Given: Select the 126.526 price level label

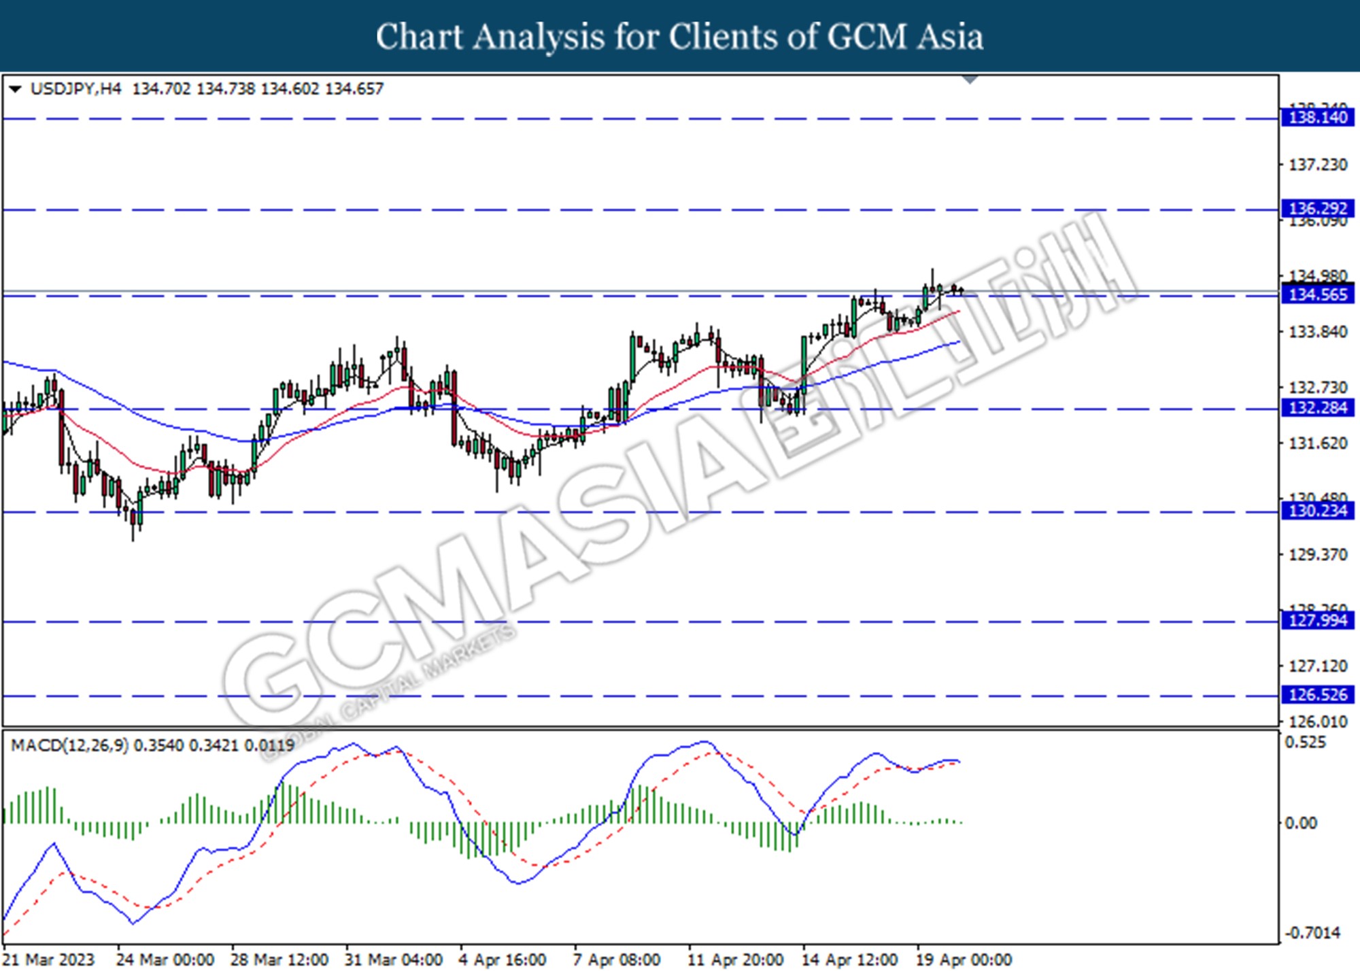Looking at the screenshot, I should [x=1318, y=695].
